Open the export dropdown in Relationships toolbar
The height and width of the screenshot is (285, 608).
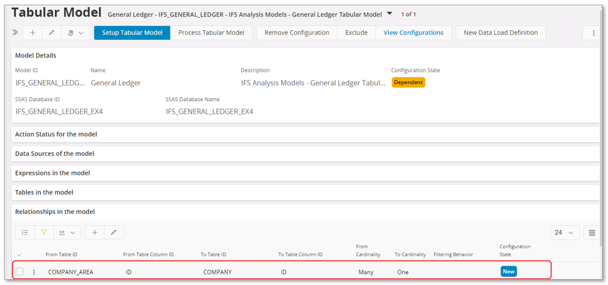tap(67, 232)
